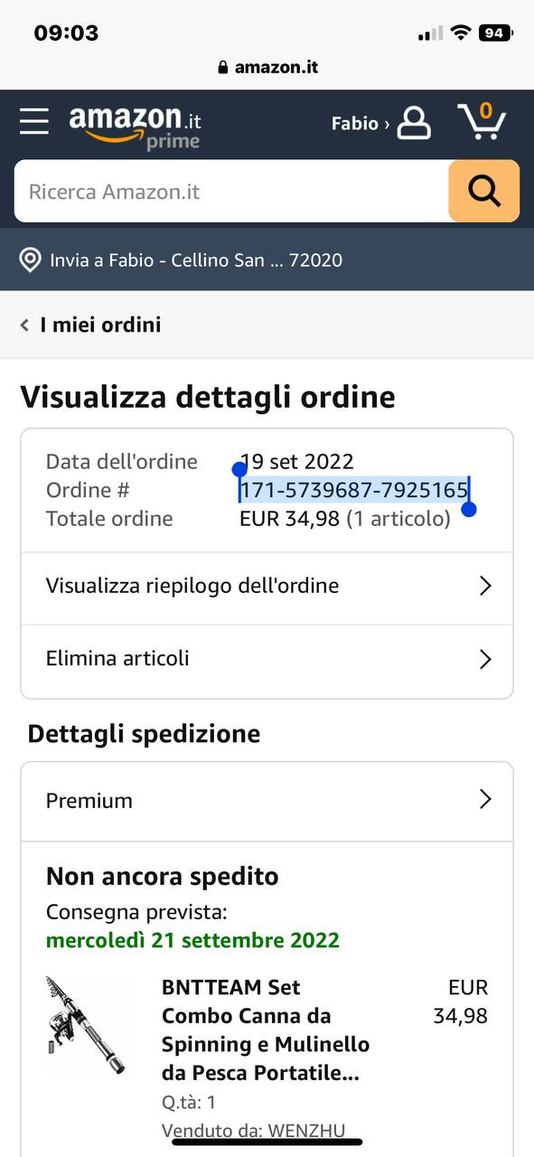Expand the Elimina articoli chevron
534x1157 pixels.
(x=485, y=658)
